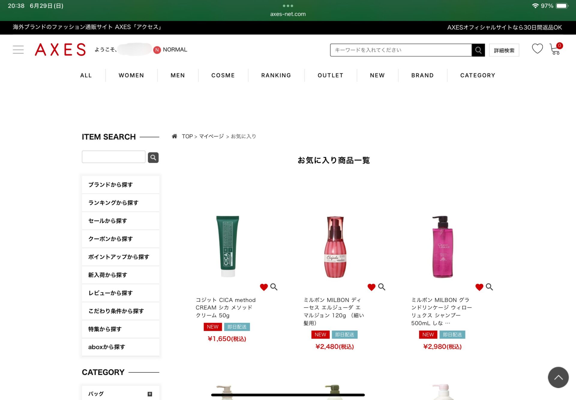Screen dimensions: 576x400
Task: Click the ¥1,650(税込) price
Action: 227,339
